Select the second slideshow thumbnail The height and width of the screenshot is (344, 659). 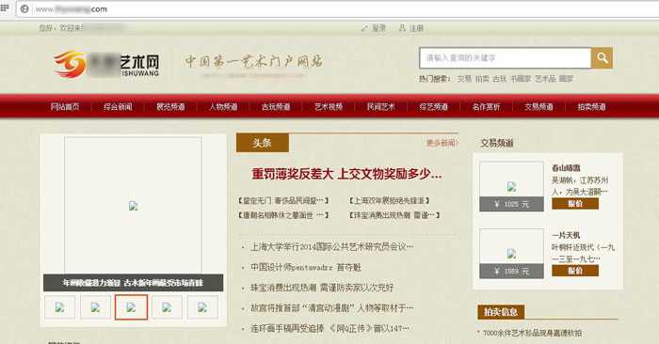pyautogui.click(x=95, y=307)
